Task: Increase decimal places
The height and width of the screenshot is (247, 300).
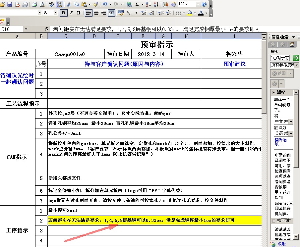Action: 144,13
